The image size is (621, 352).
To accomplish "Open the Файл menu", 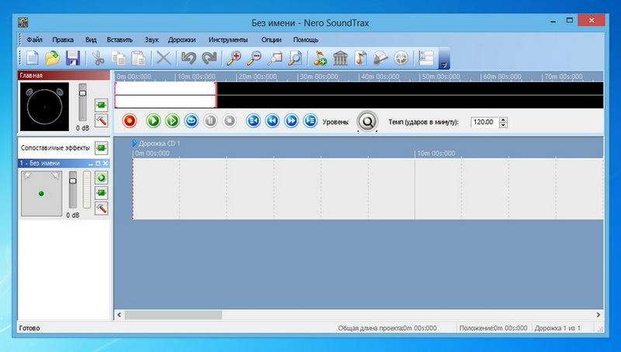I will point(34,40).
